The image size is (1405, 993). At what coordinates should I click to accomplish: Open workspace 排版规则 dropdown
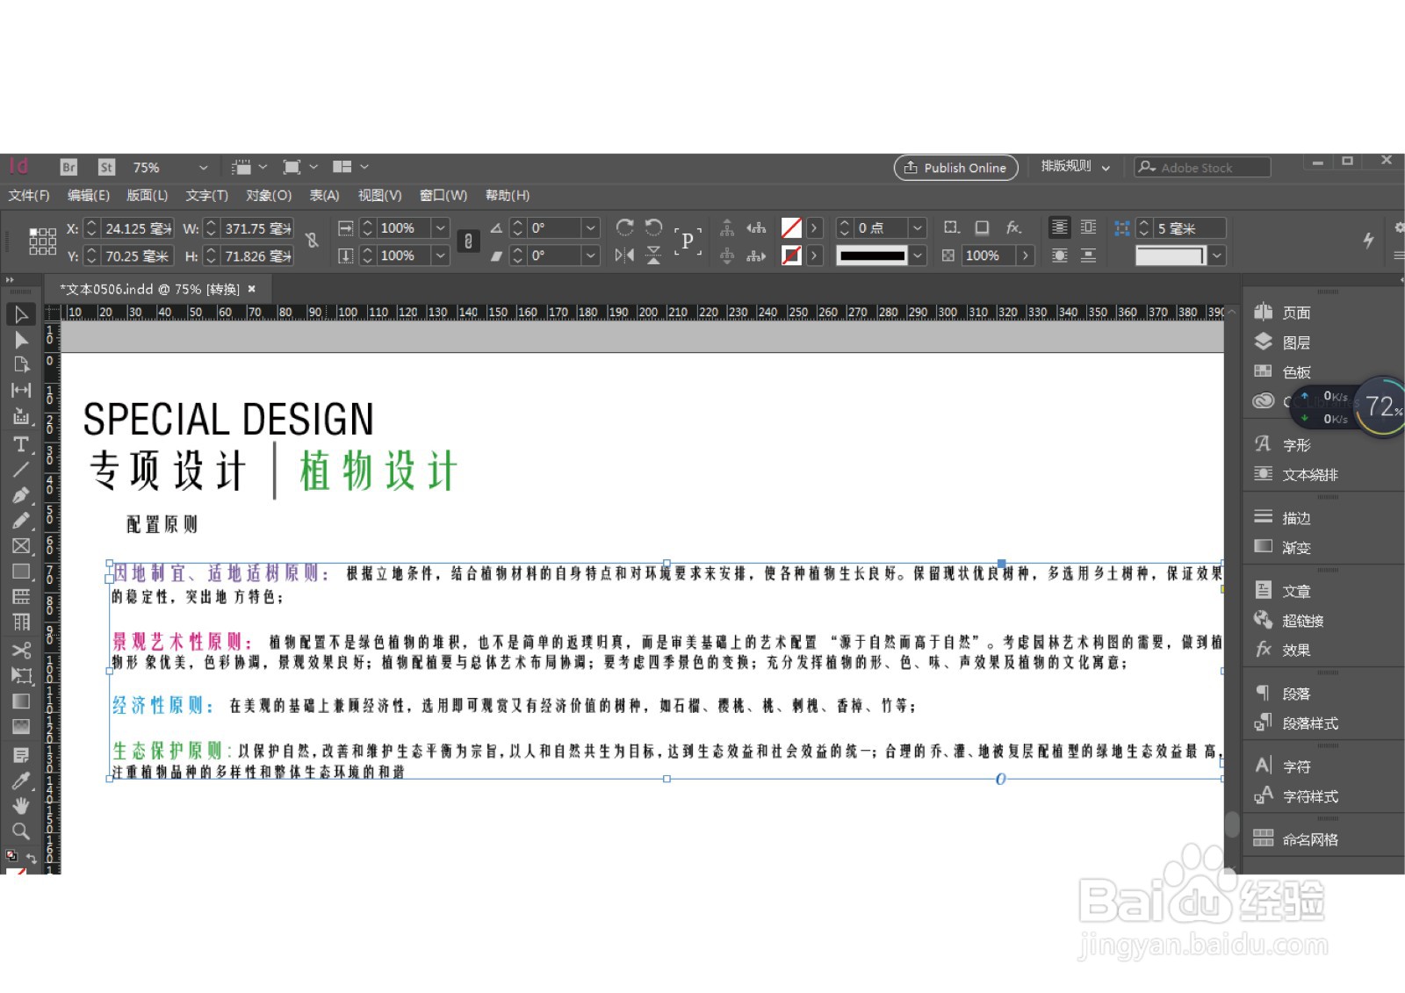(x=1076, y=167)
